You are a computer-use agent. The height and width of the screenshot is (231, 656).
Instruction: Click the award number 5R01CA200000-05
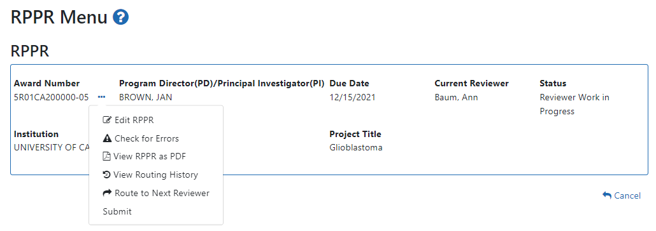pos(52,98)
